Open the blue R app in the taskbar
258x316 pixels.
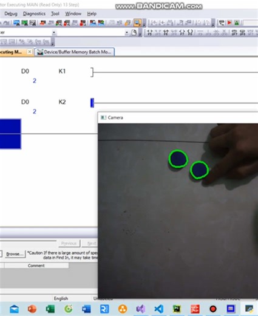104,309
